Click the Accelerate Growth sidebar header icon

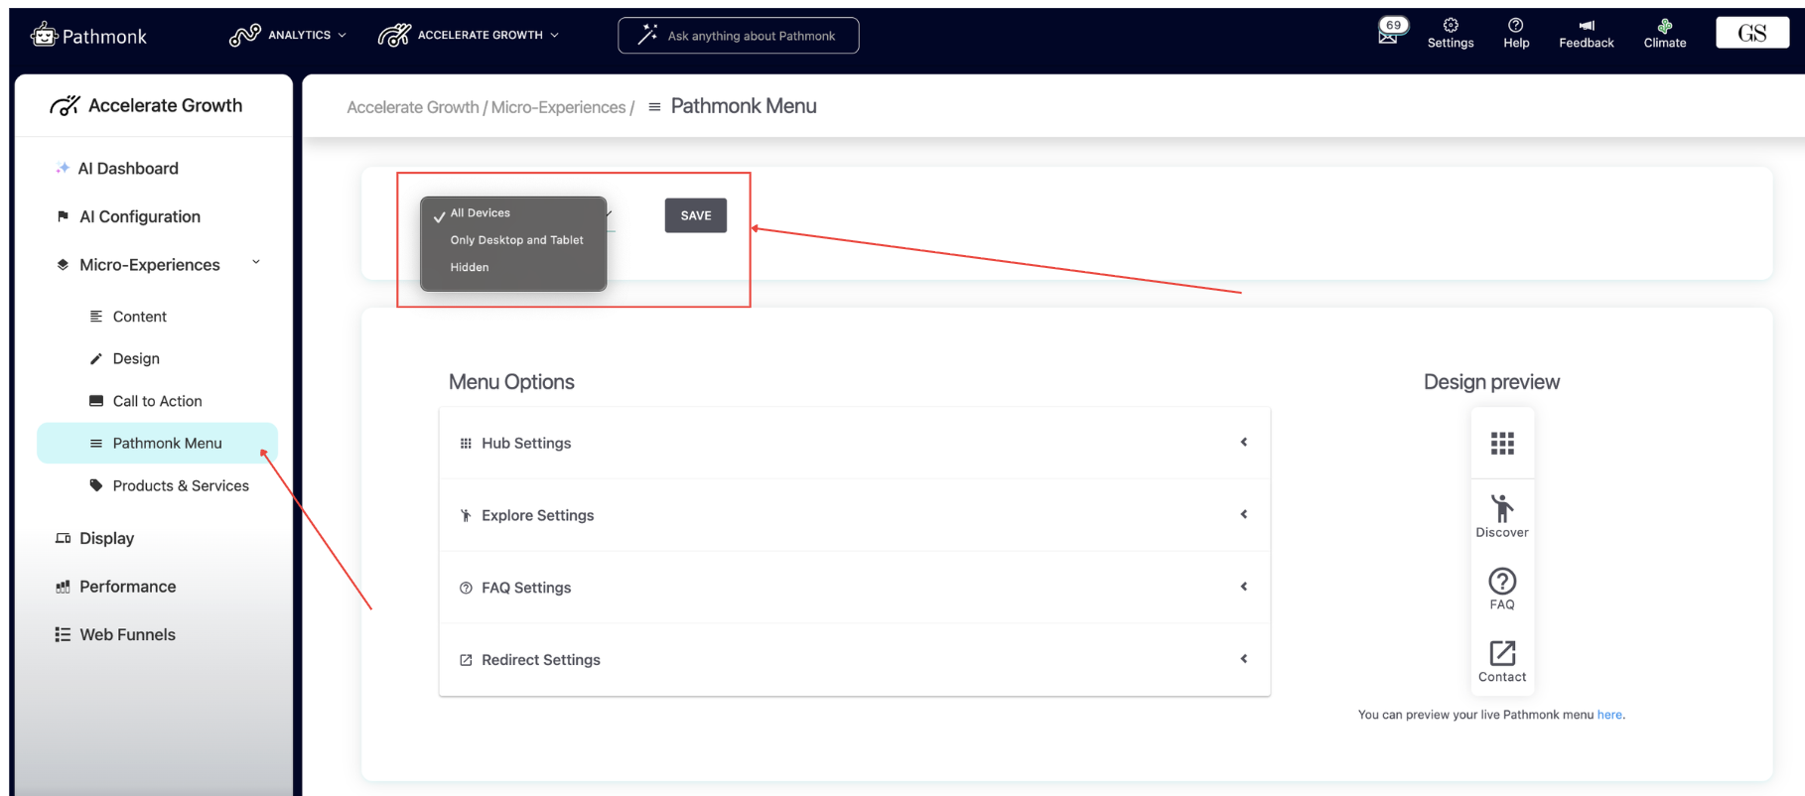(x=65, y=105)
